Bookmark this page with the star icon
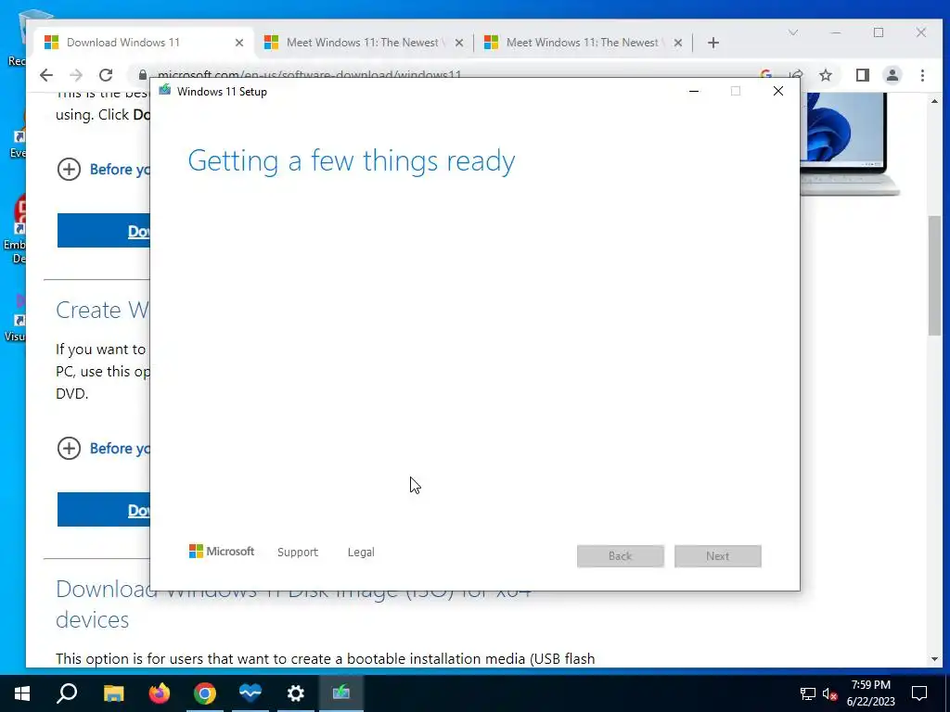 click(x=825, y=75)
